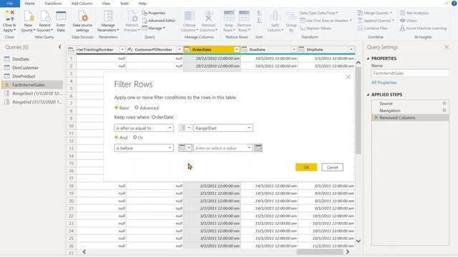Click Replace Values in ribbon
Screen dimensions: 458x257
[316, 29]
